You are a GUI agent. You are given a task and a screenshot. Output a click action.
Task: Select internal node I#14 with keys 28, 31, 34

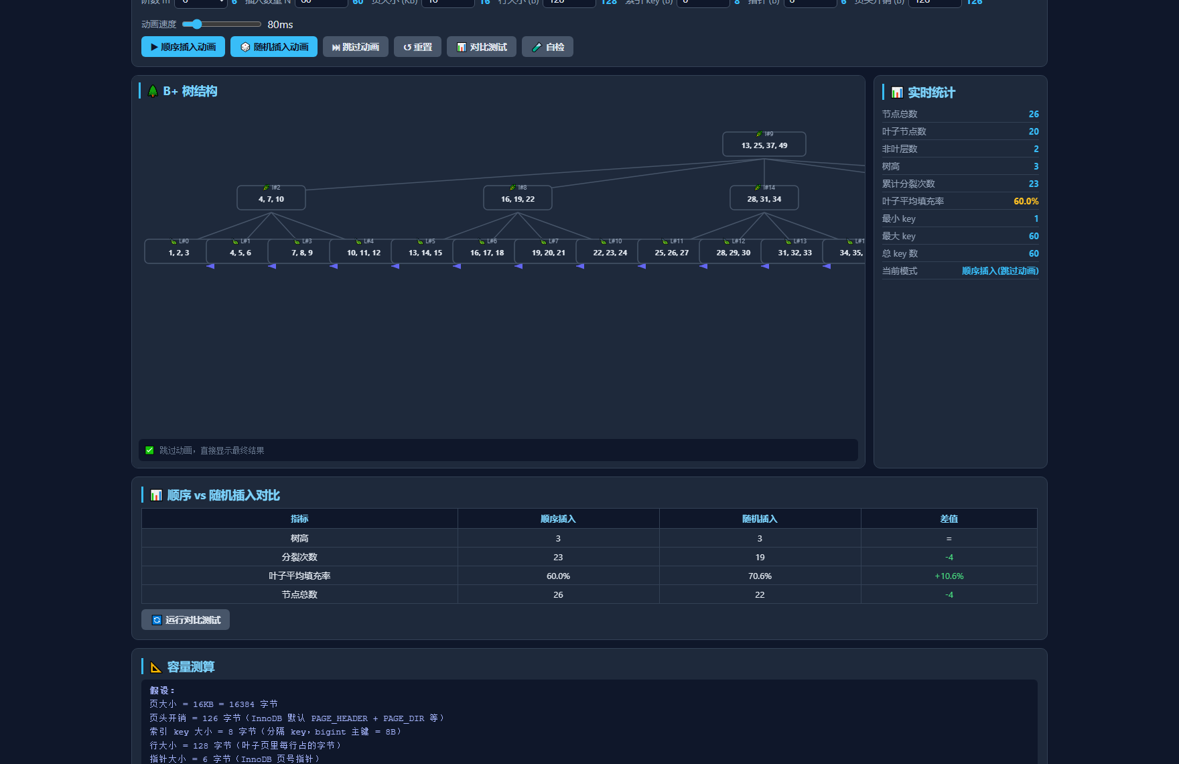click(x=764, y=198)
